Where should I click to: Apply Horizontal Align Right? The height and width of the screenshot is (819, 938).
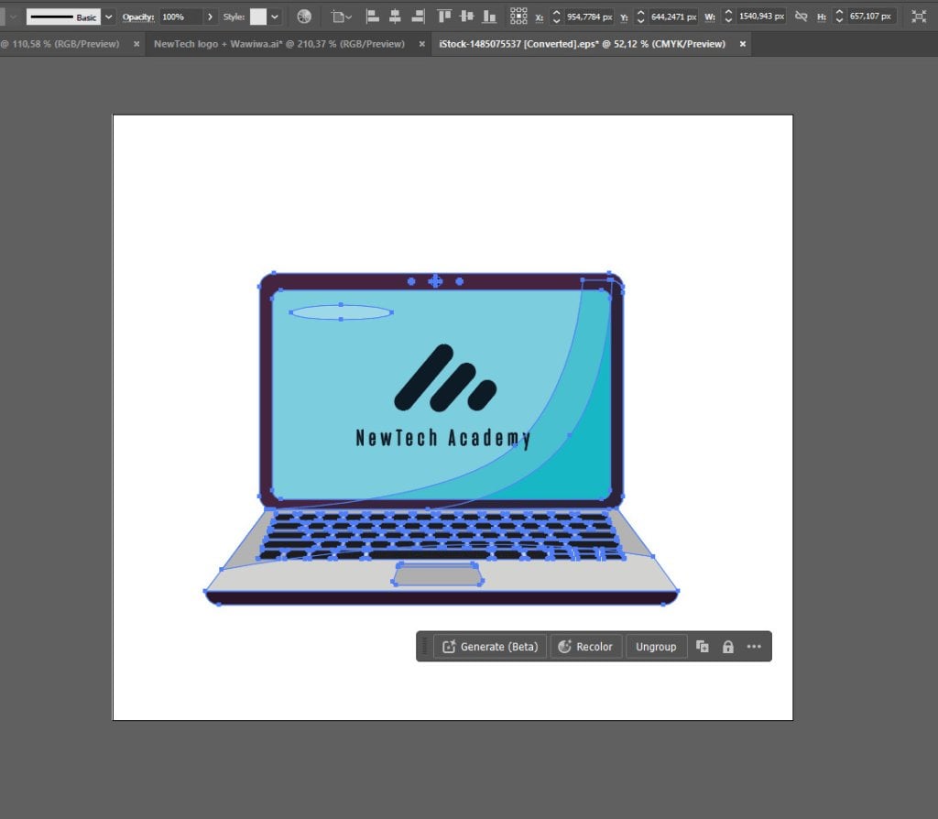(x=418, y=16)
